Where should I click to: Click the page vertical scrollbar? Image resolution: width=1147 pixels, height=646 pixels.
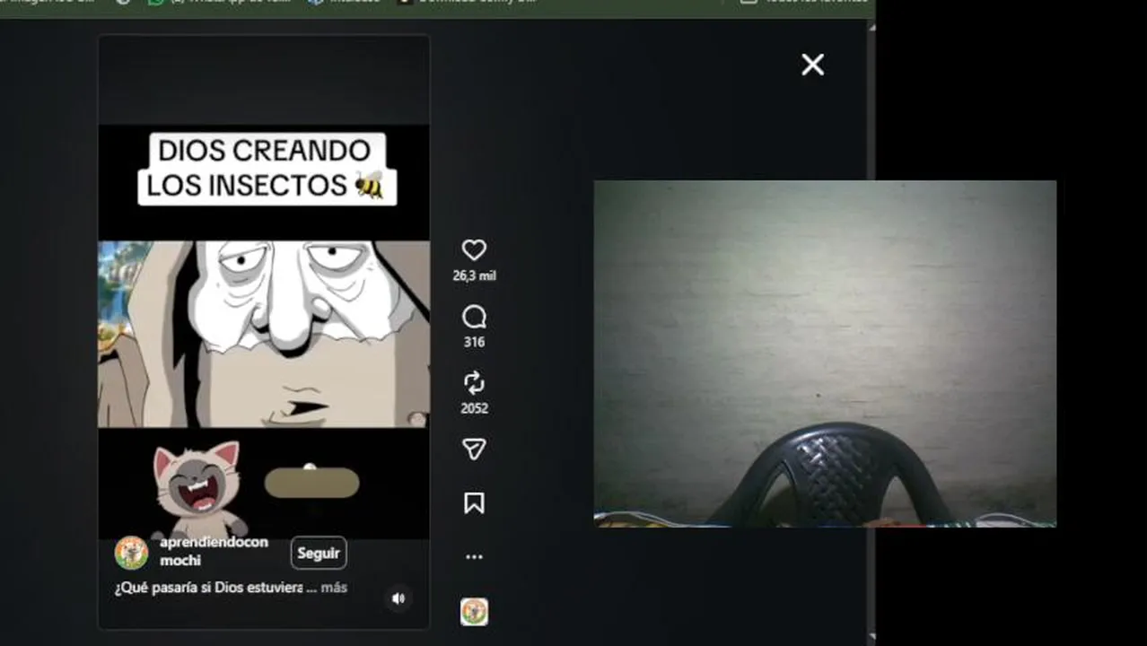click(871, 332)
